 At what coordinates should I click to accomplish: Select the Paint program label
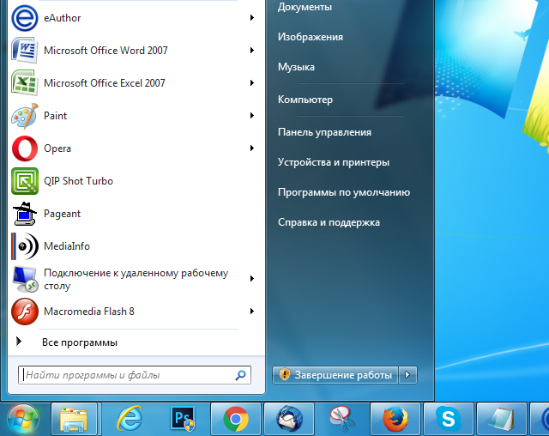point(55,116)
